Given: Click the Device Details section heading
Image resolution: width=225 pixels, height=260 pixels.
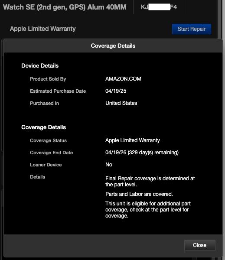Looking at the screenshot, I should tap(40, 66).
